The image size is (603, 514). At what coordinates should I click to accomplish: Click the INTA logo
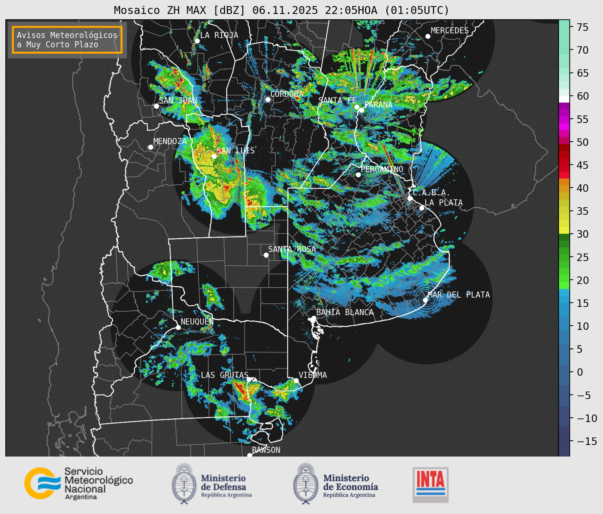pos(431,485)
